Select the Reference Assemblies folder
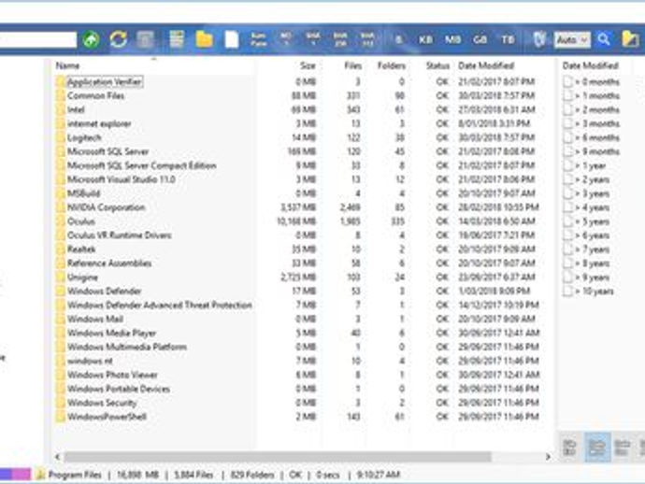The width and height of the screenshot is (645, 484). point(109,263)
